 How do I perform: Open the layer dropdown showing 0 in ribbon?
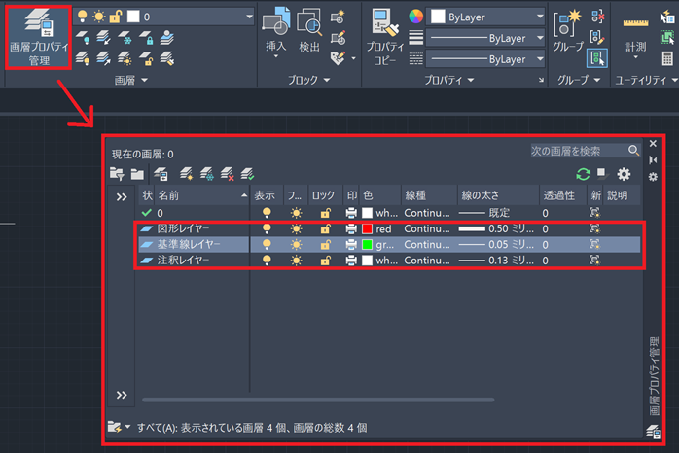coord(163,17)
